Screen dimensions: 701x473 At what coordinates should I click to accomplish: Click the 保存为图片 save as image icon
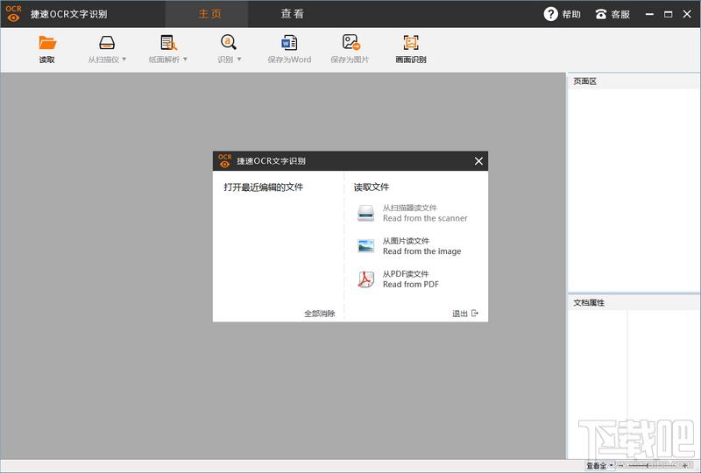click(x=351, y=42)
